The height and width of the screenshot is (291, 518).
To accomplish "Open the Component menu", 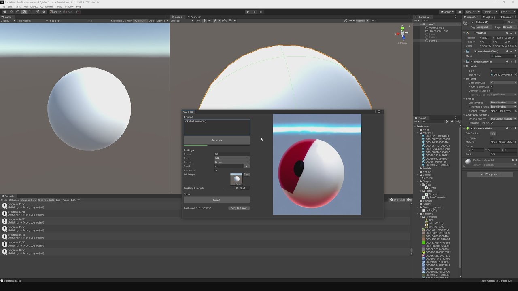I will [47, 6].
